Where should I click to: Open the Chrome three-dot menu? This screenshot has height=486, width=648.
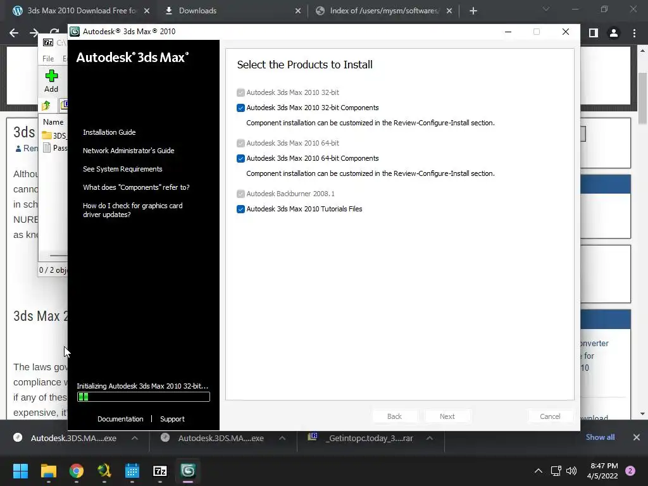click(634, 33)
